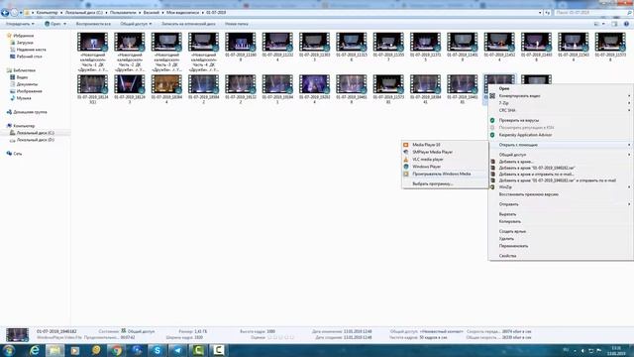Click Пользователи breadcrumb in address bar
Screen dimensions: 634x357
123,13
